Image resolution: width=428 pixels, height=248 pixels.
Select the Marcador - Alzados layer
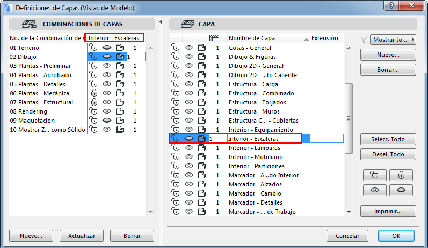[x=255, y=184]
